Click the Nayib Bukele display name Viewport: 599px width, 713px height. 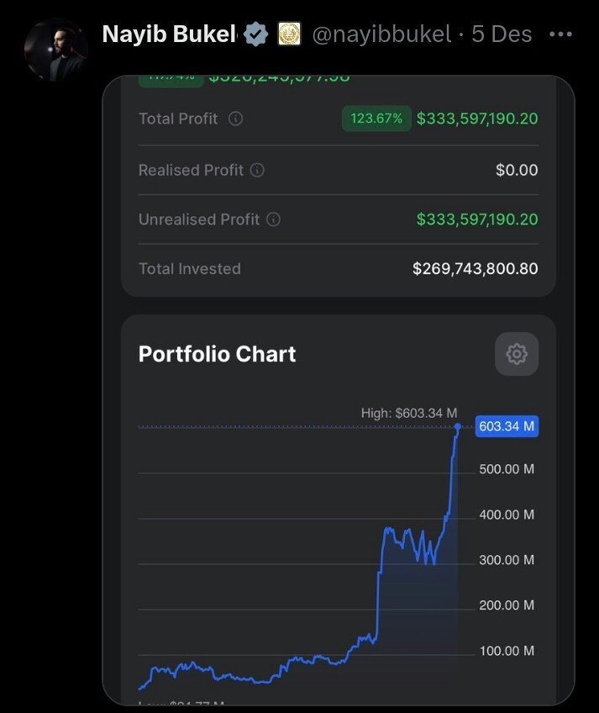click(x=169, y=34)
